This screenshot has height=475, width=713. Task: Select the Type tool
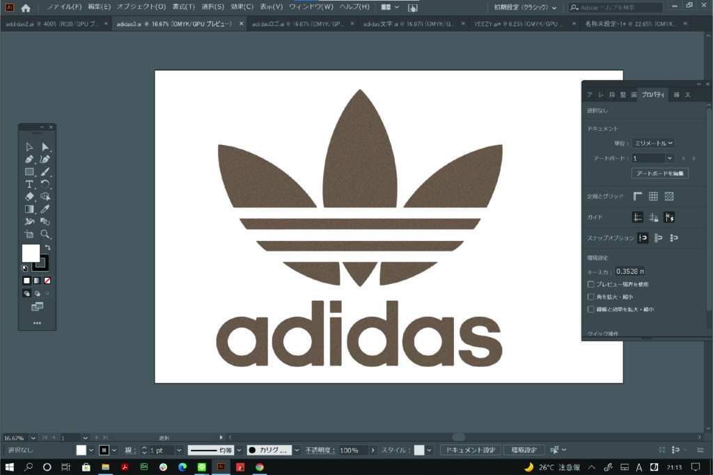click(29, 184)
